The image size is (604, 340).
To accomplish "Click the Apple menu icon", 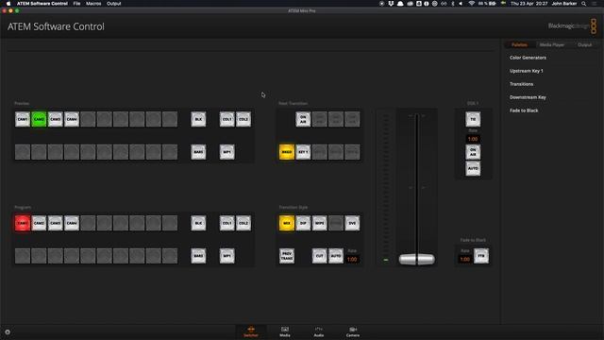I will [x=8, y=4].
